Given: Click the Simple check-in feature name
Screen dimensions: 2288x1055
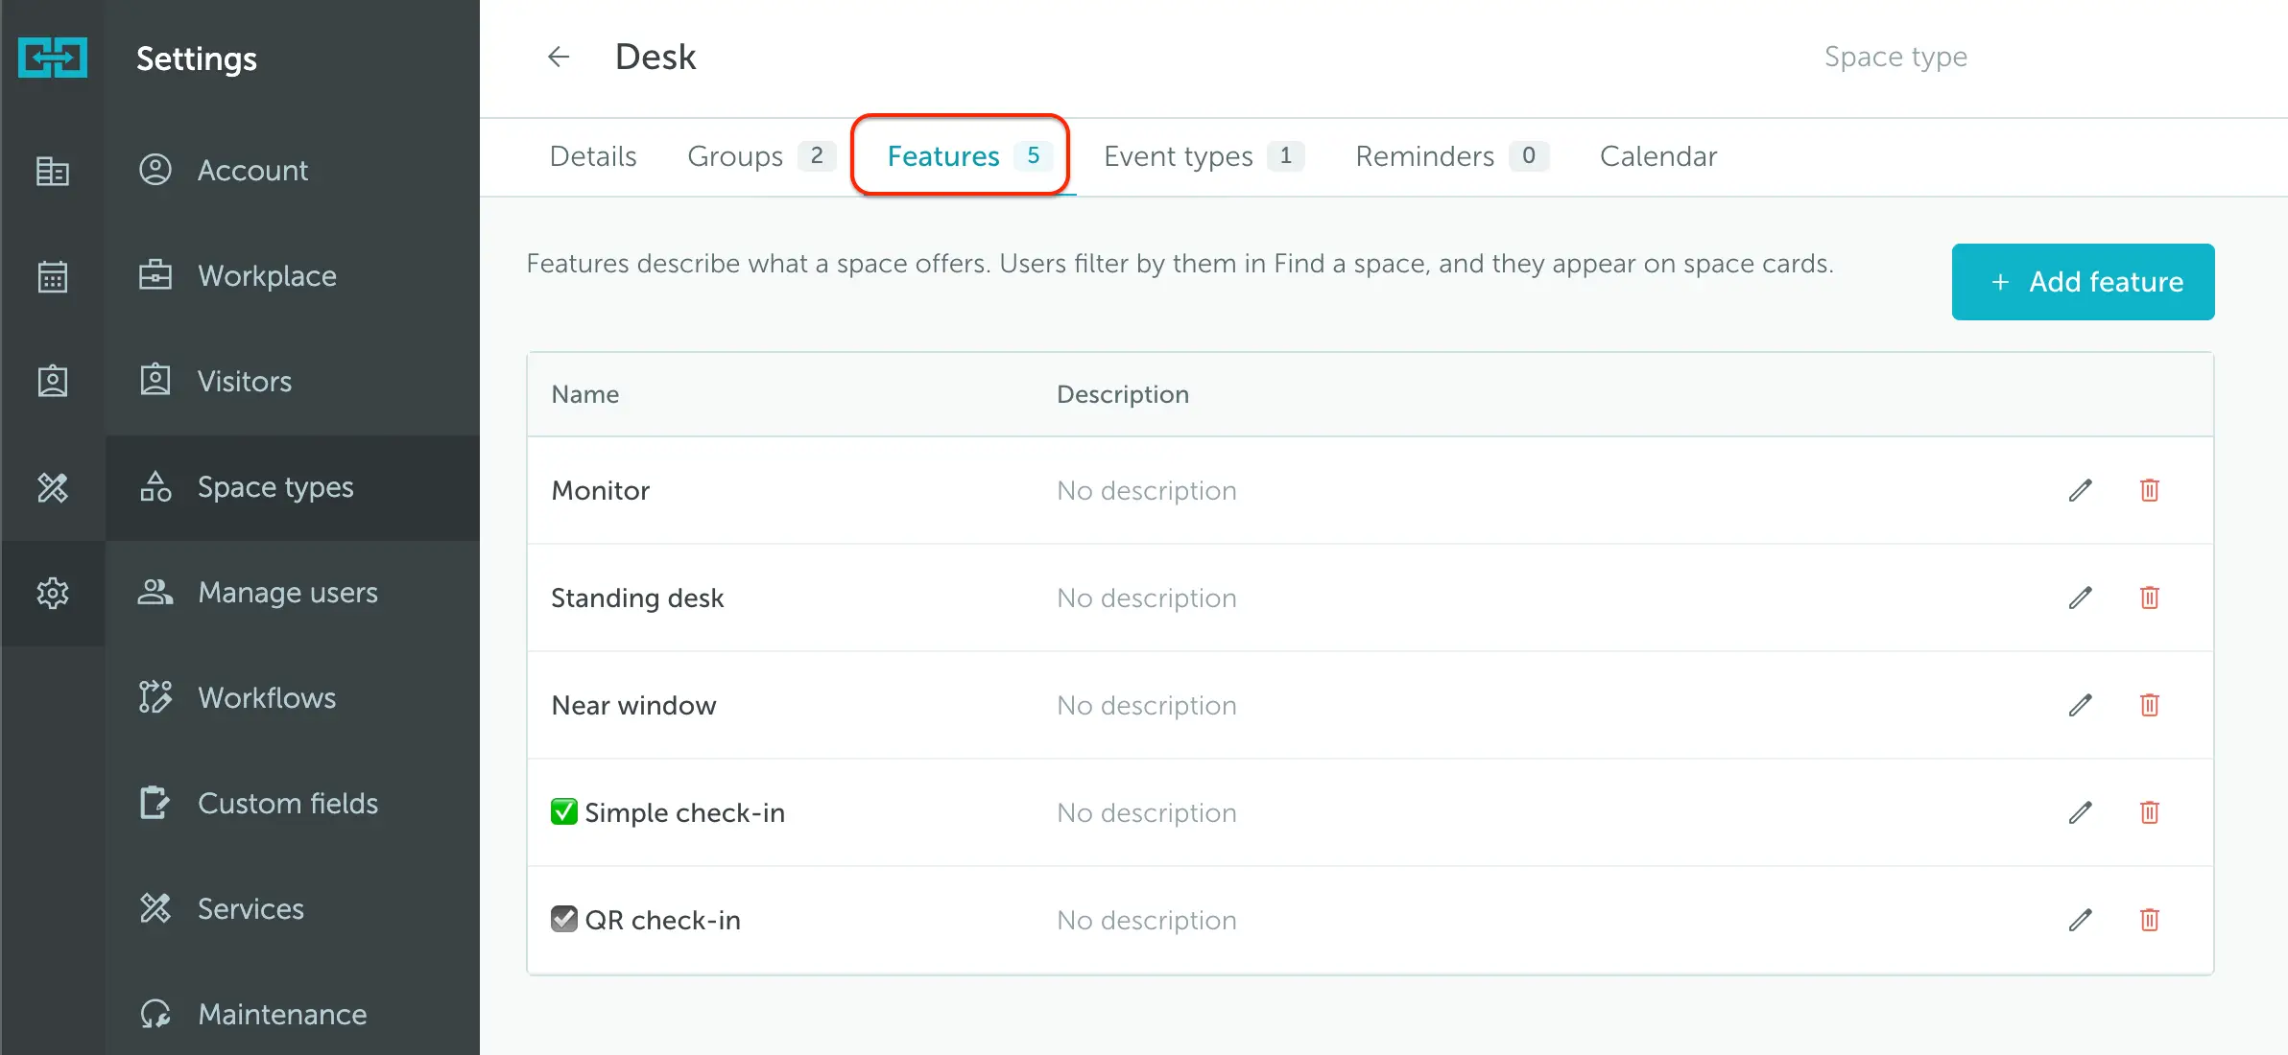Looking at the screenshot, I should point(668,812).
